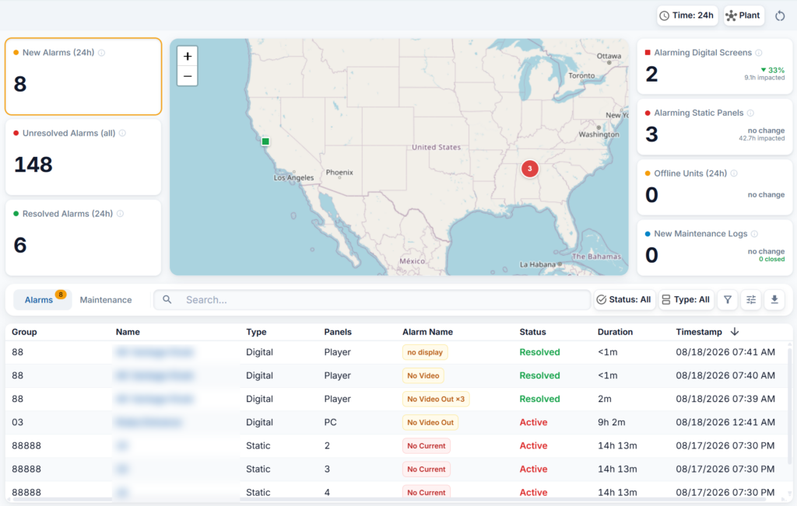Viewport: 797px width, 506px height.
Task: Click the red cluster marker showing 3
Action: pyautogui.click(x=529, y=169)
